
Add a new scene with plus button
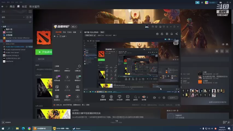tap(81, 32)
